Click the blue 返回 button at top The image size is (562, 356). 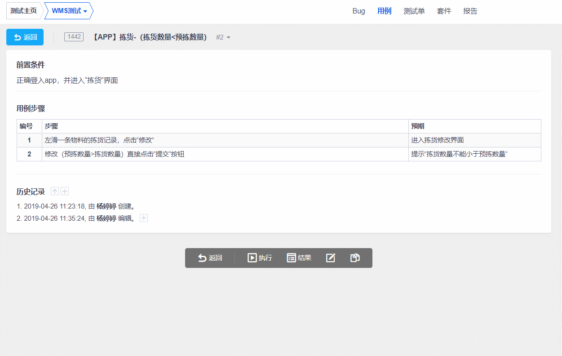[25, 37]
